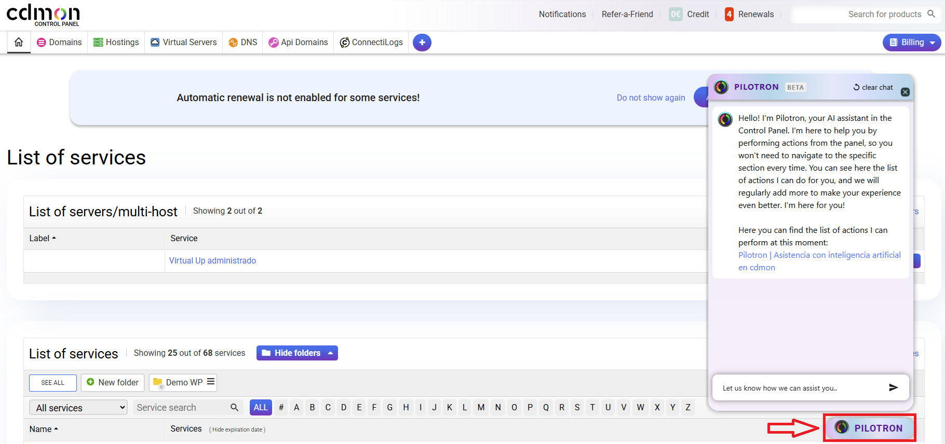
Task: Toggle the Hide folders button
Action: tap(297, 353)
